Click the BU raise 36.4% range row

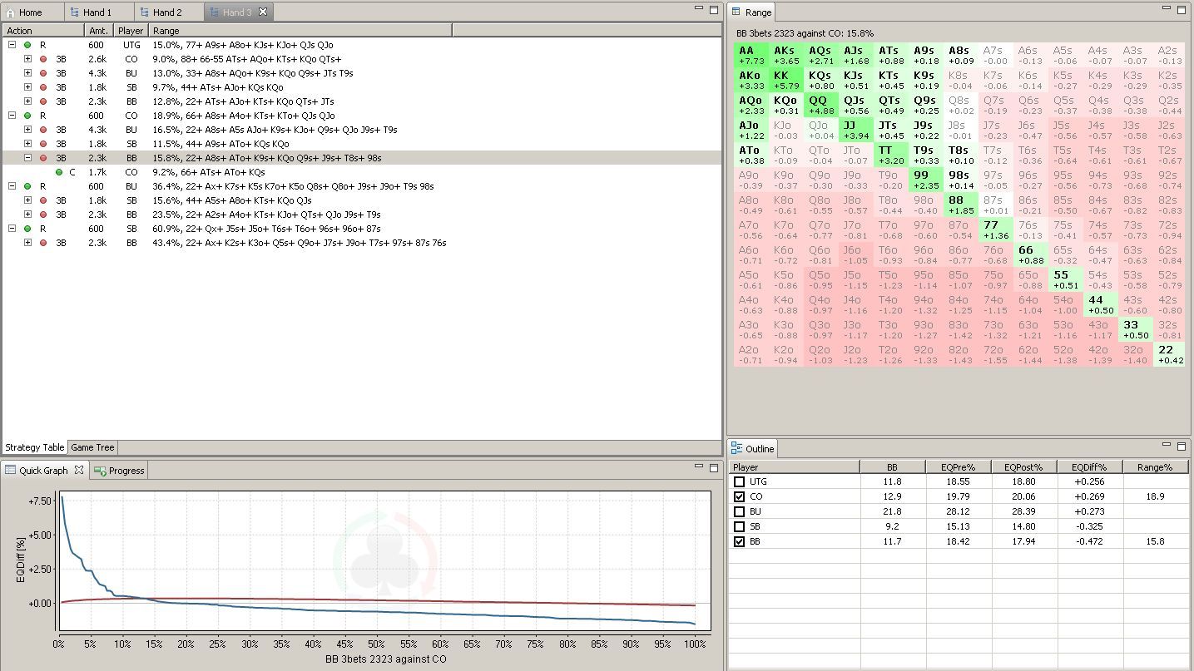coord(361,186)
